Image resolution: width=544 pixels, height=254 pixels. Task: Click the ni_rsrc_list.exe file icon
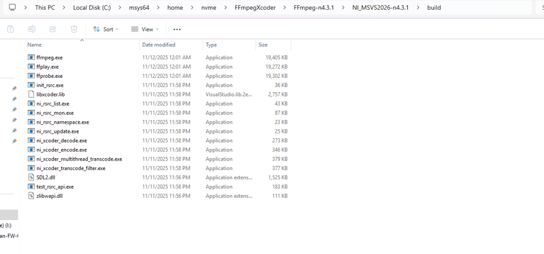[31, 104]
